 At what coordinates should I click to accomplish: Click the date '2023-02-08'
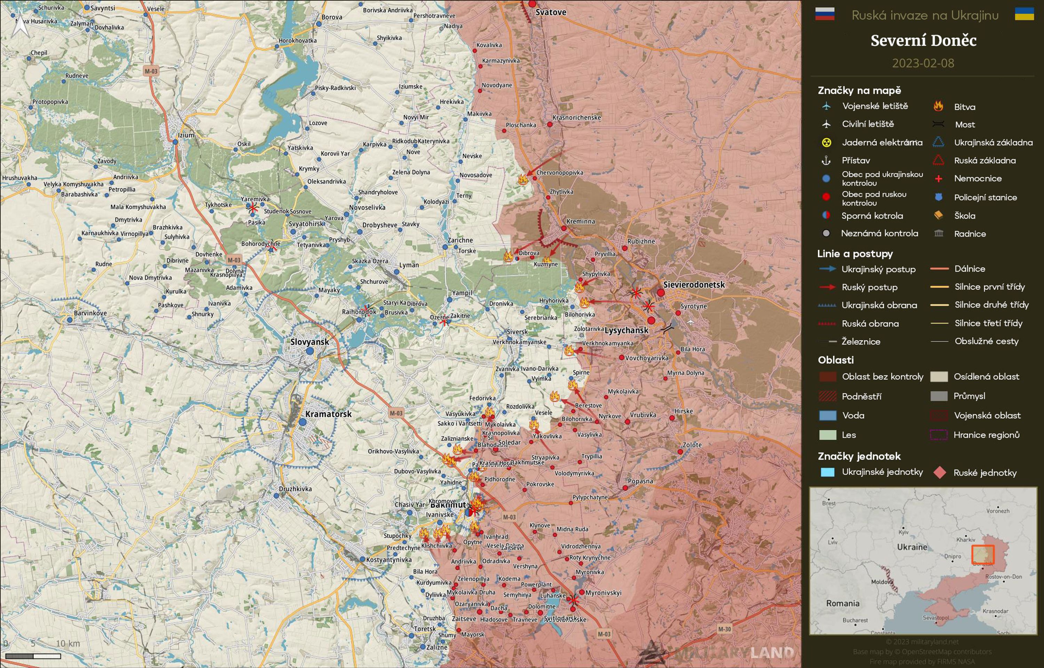pyautogui.click(x=923, y=63)
